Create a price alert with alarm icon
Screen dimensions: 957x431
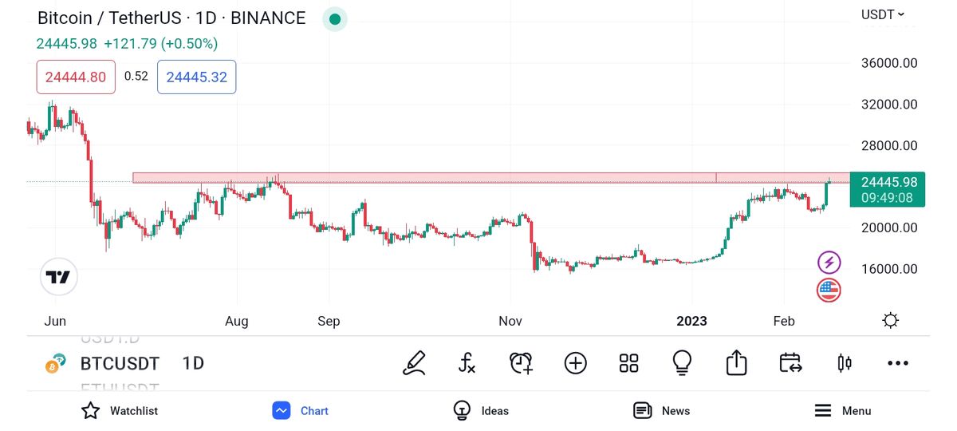[521, 363]
